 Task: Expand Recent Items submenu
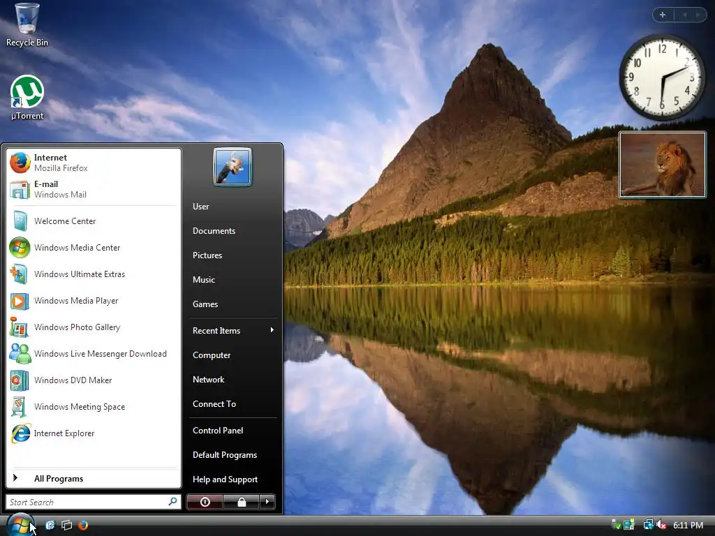[x=233, y=330]
